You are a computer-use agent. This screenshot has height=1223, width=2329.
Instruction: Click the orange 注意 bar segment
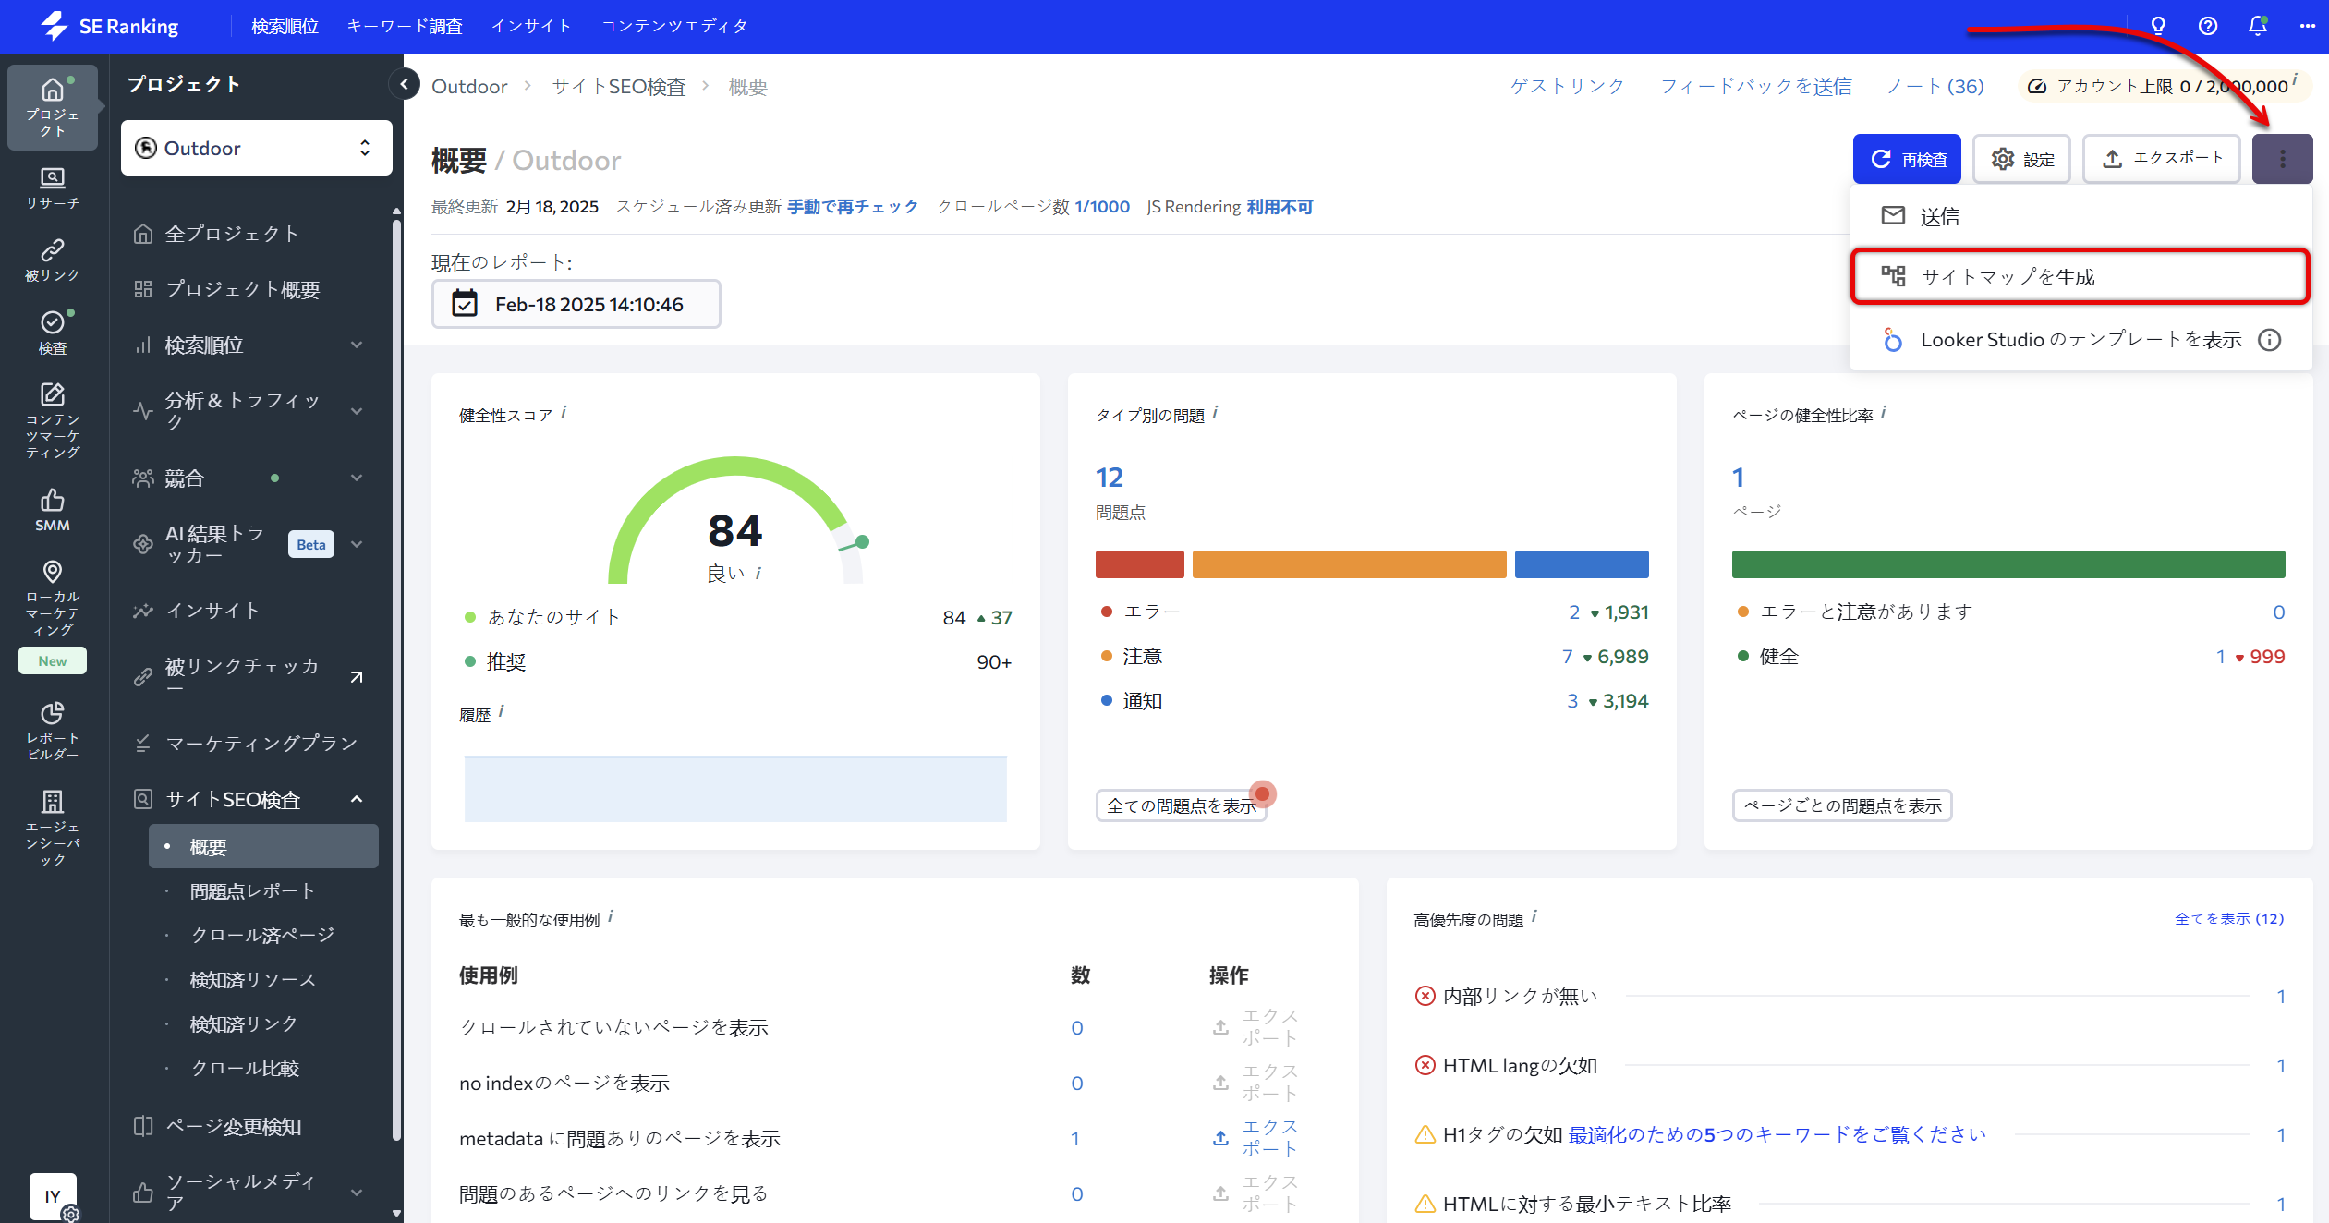1349,564
